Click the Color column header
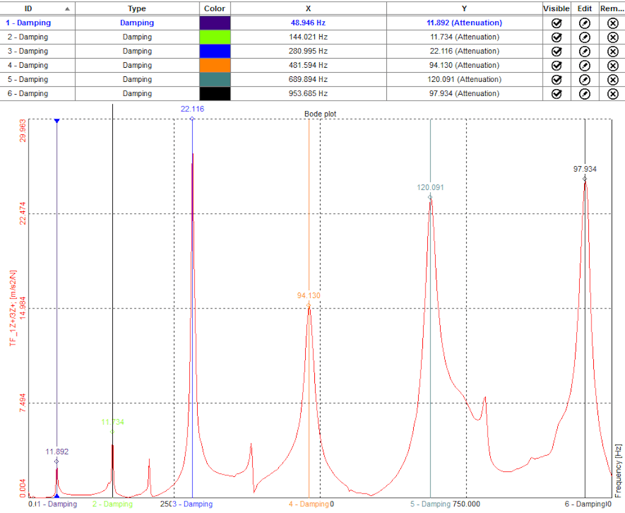This screenshot has height=513, width=625. tap(214, 9)
